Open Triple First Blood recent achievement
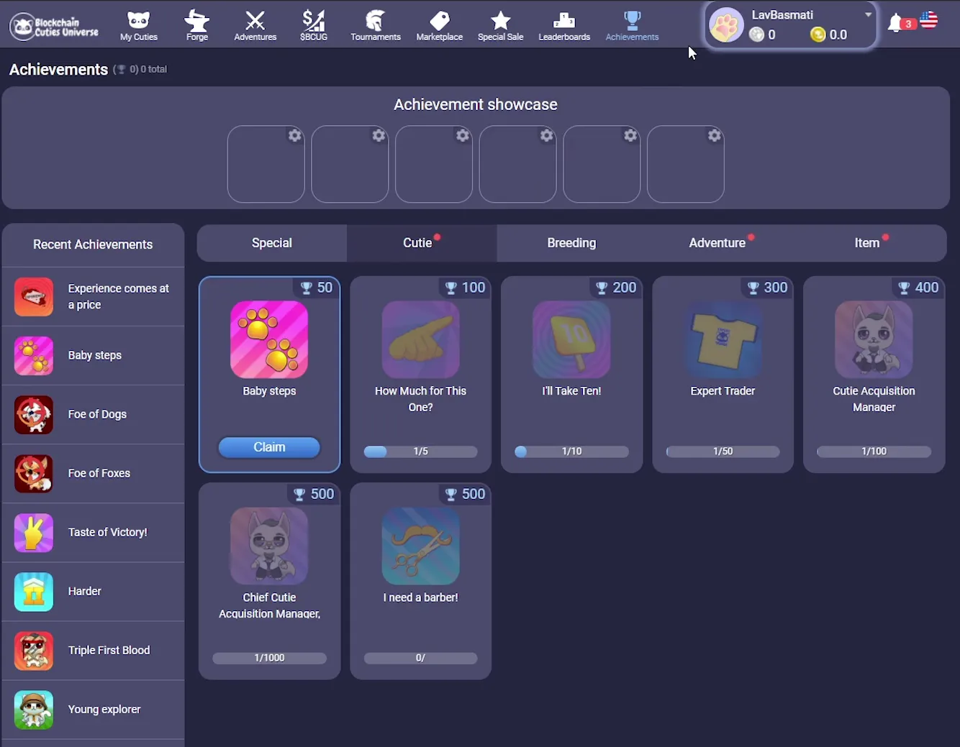 click(x=93, y=650)
